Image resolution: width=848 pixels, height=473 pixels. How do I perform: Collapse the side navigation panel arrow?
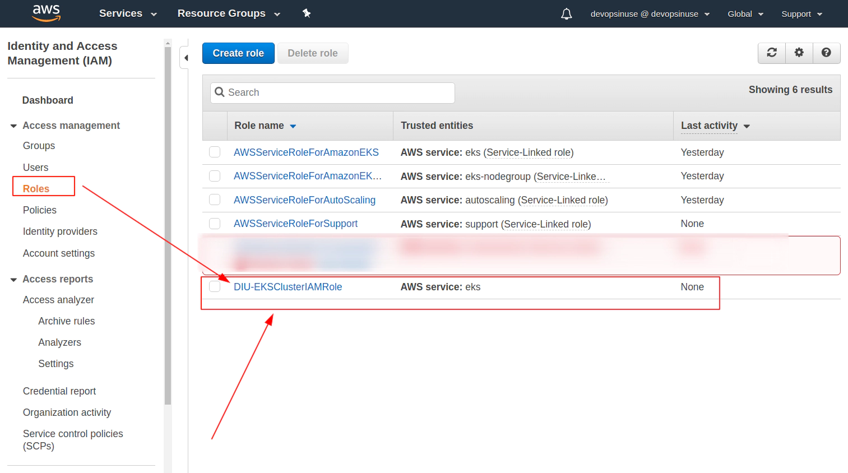pos(186,58)
